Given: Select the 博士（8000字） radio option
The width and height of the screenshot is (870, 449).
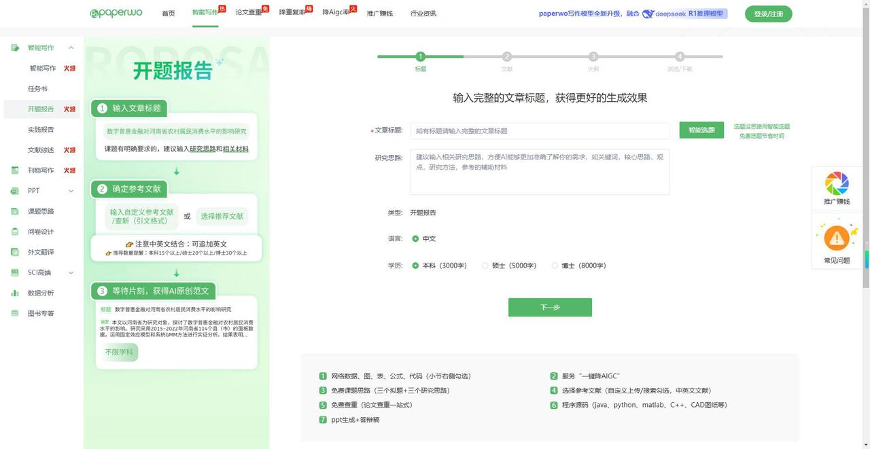Looking at the screenshot, I should [555, 266].
